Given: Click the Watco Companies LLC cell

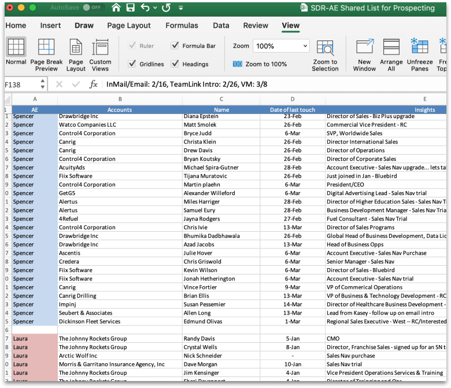Looking at the screenshot, I should tap(120, 125).
